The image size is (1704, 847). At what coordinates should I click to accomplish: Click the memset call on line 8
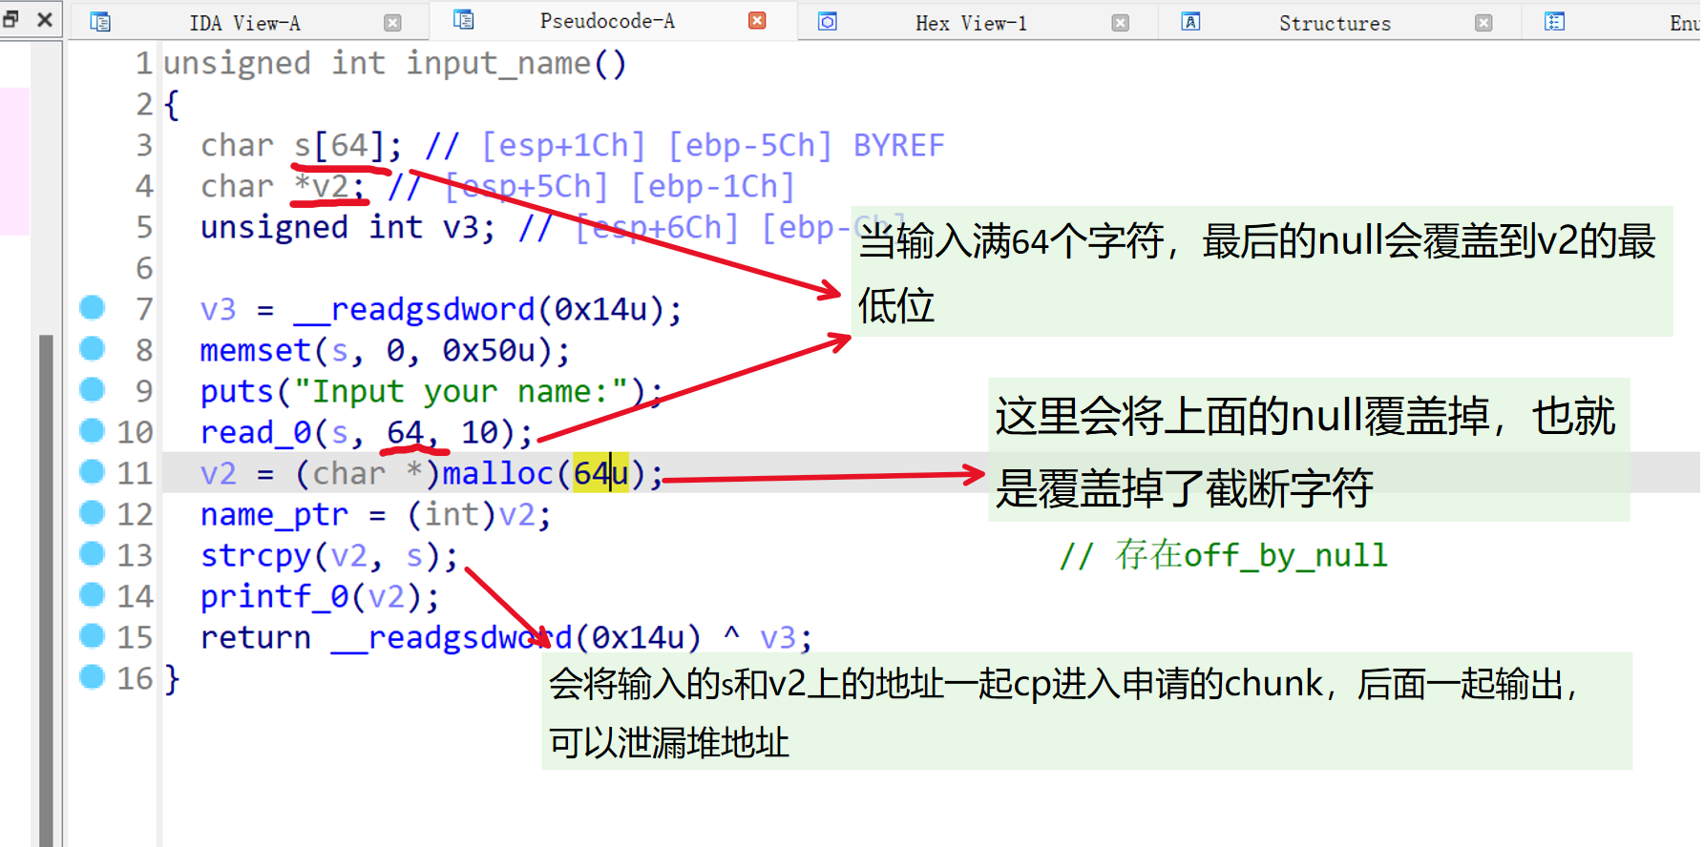coord(256,351)
